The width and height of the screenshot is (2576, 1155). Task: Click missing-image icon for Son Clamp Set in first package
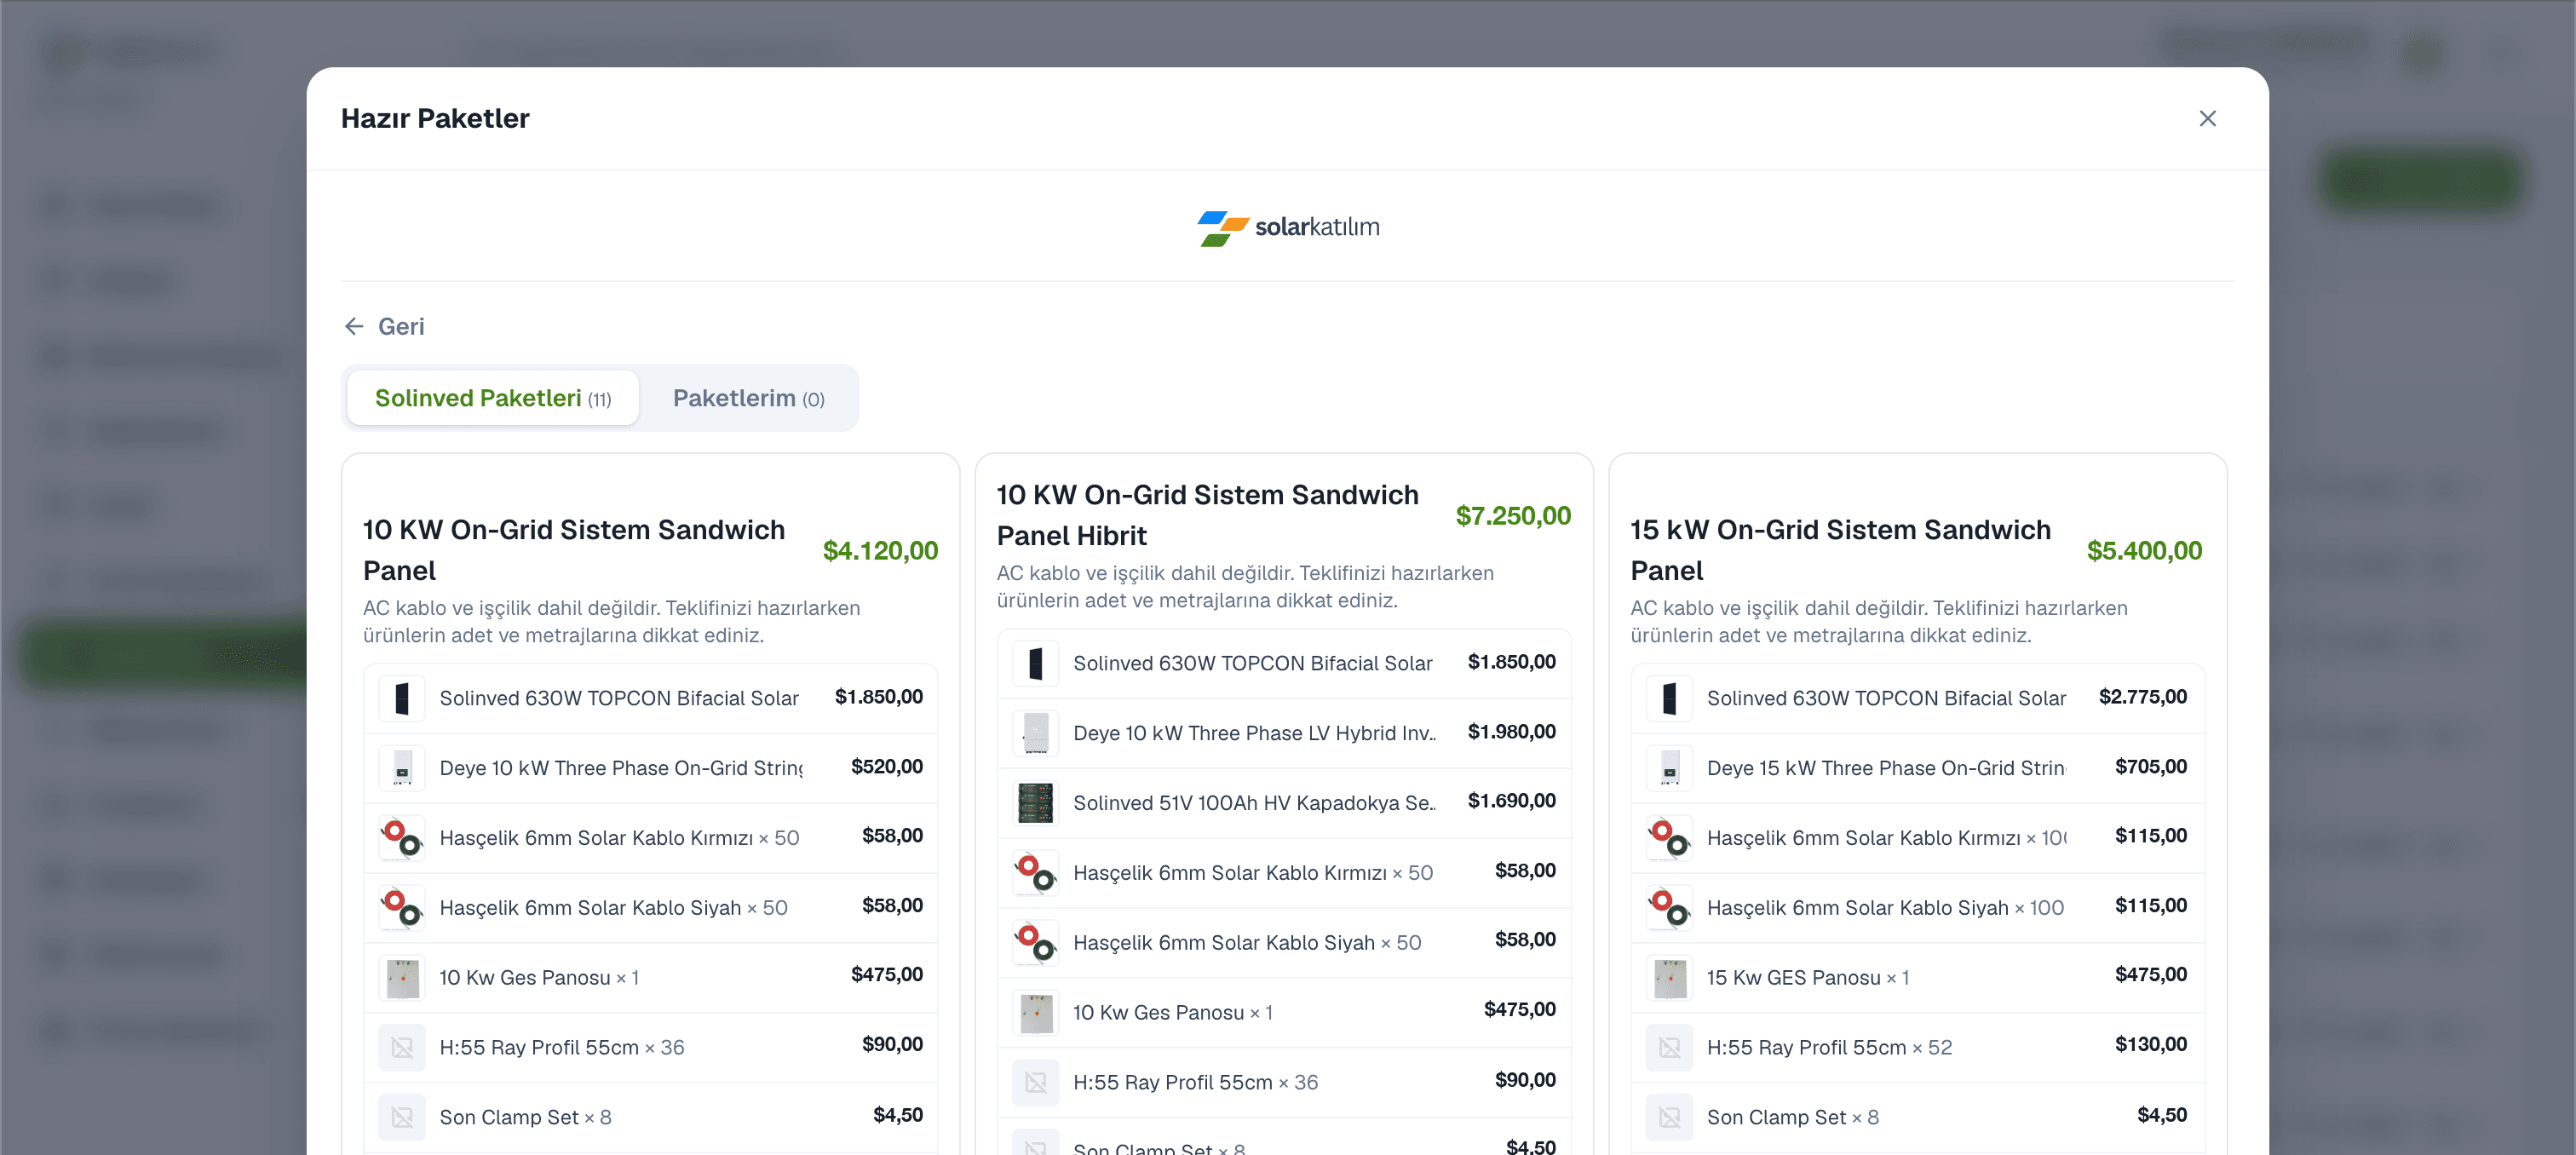tap(402, 1117)
